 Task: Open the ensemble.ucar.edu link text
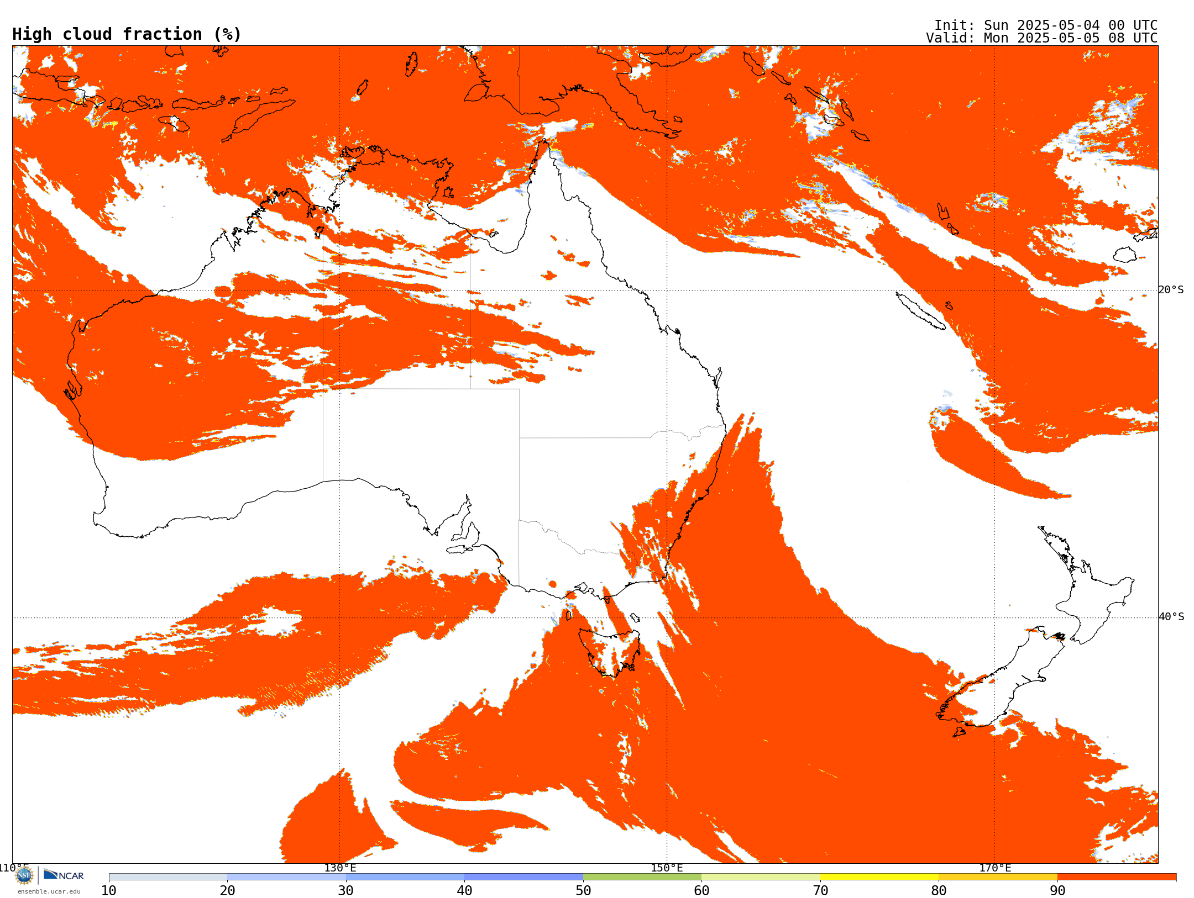(49, 891)
